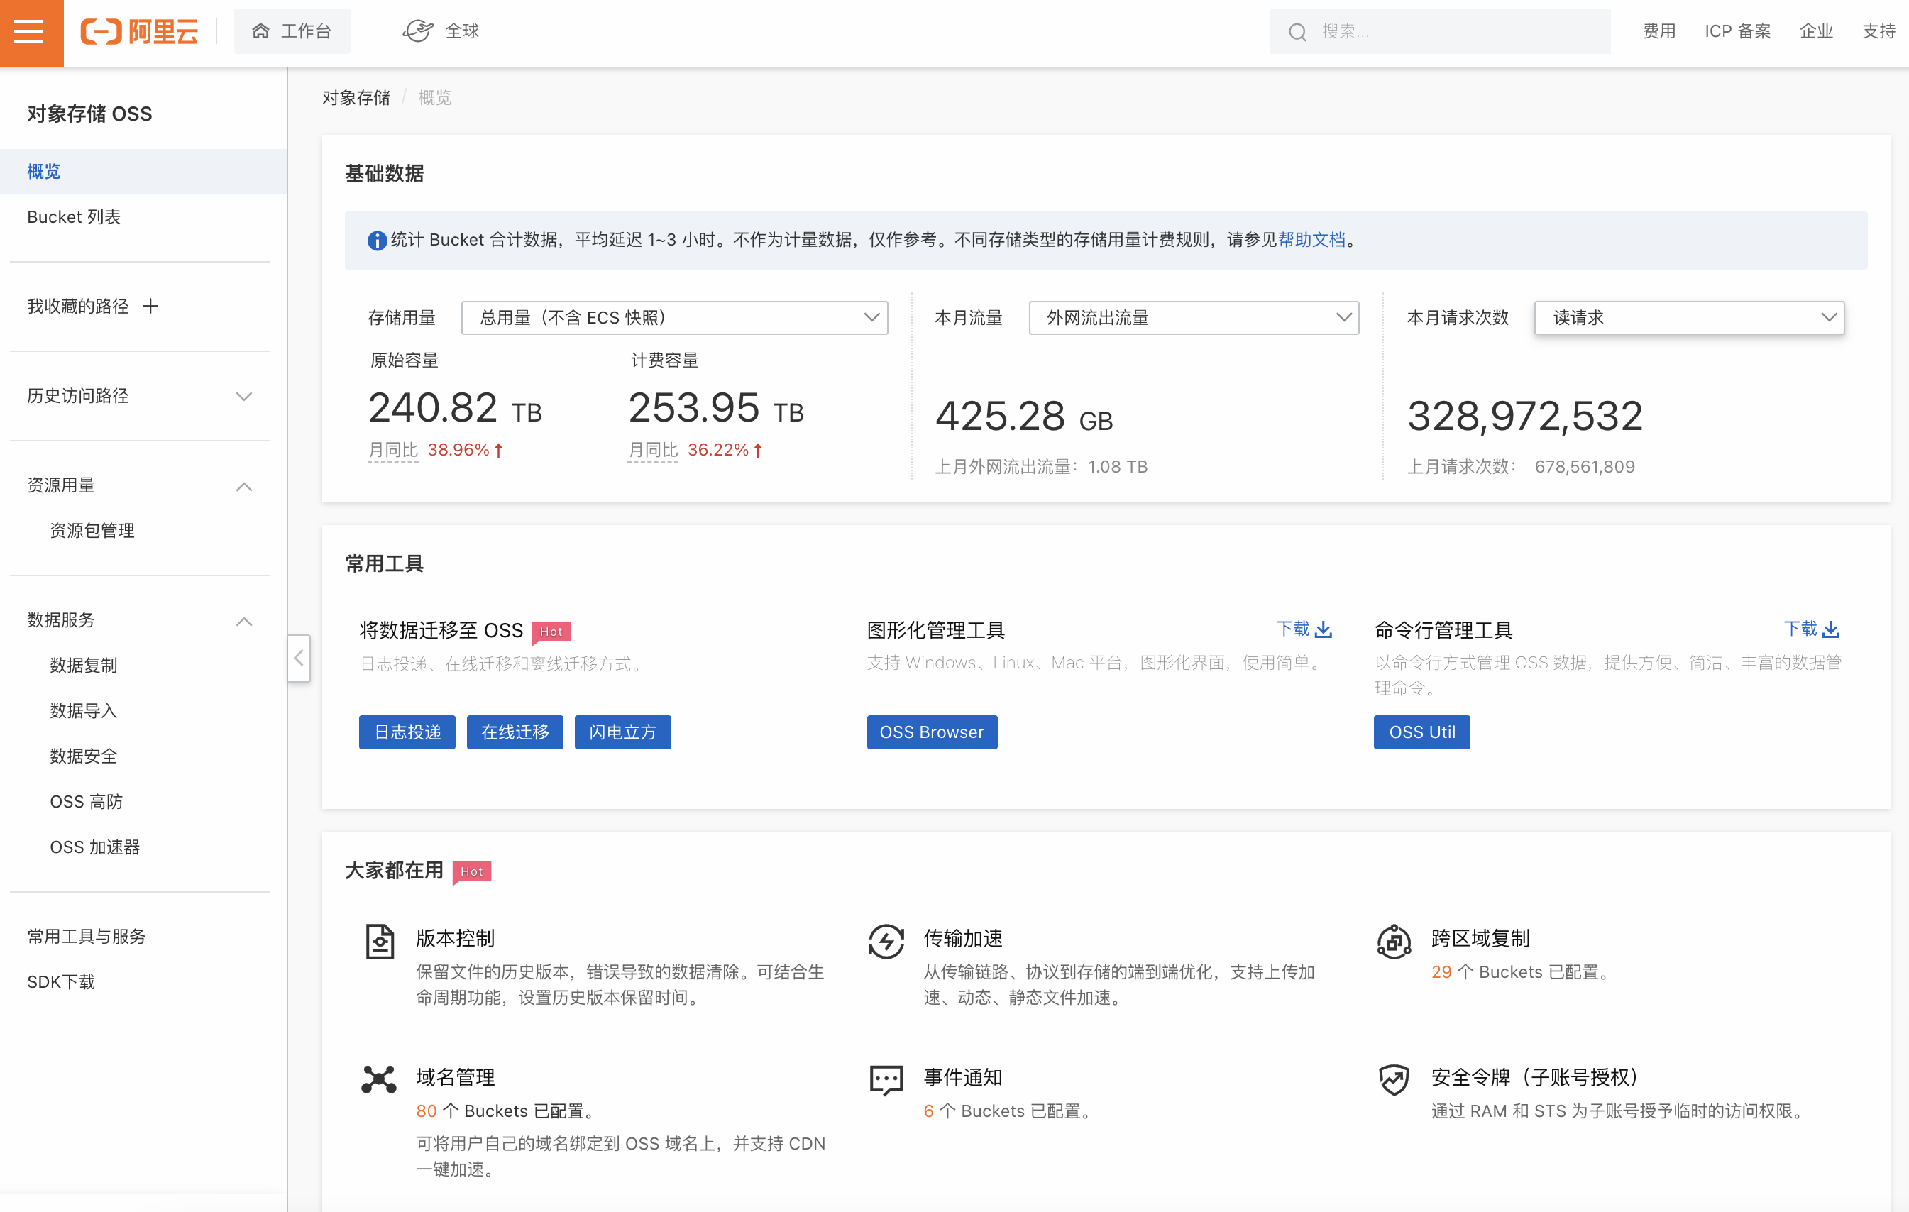
Task: Add a favorite path with plus icon
Action: [x=150, y=306]
